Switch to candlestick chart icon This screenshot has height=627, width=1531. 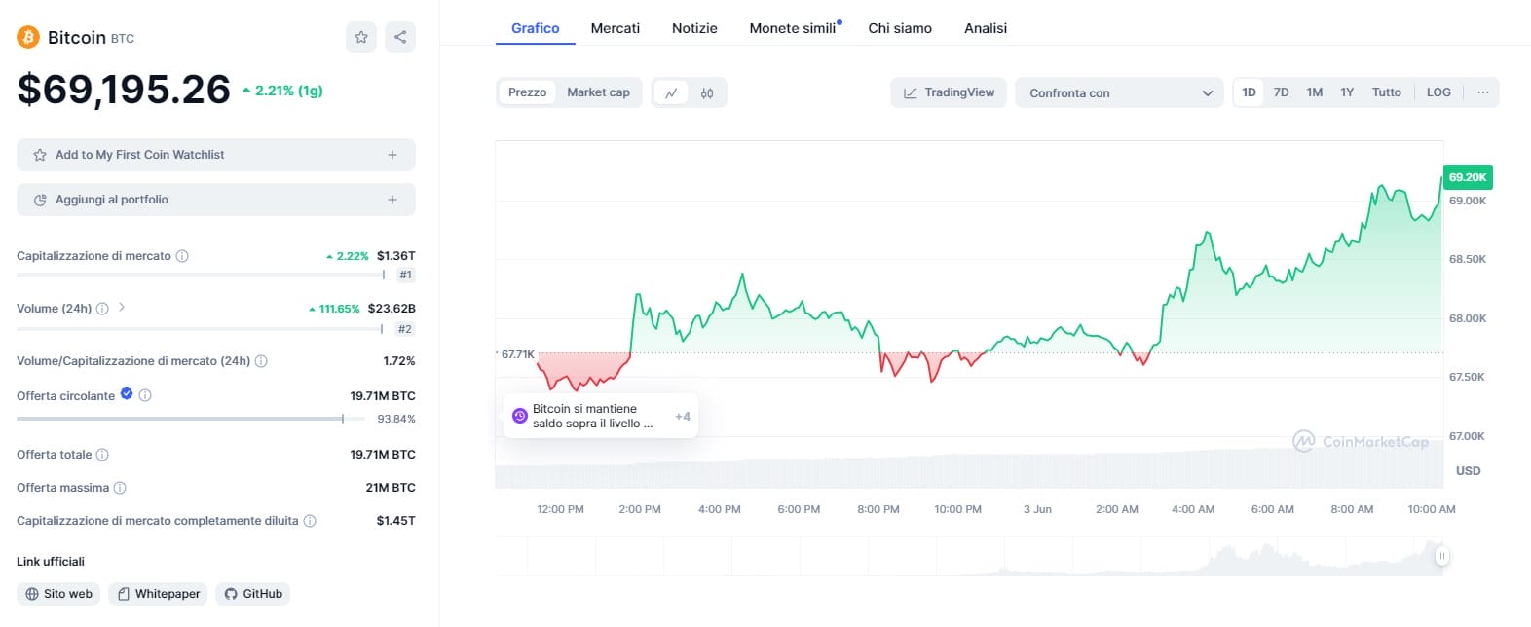tap(707, 93)
